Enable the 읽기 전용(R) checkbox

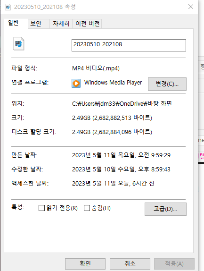pos(41,208)
